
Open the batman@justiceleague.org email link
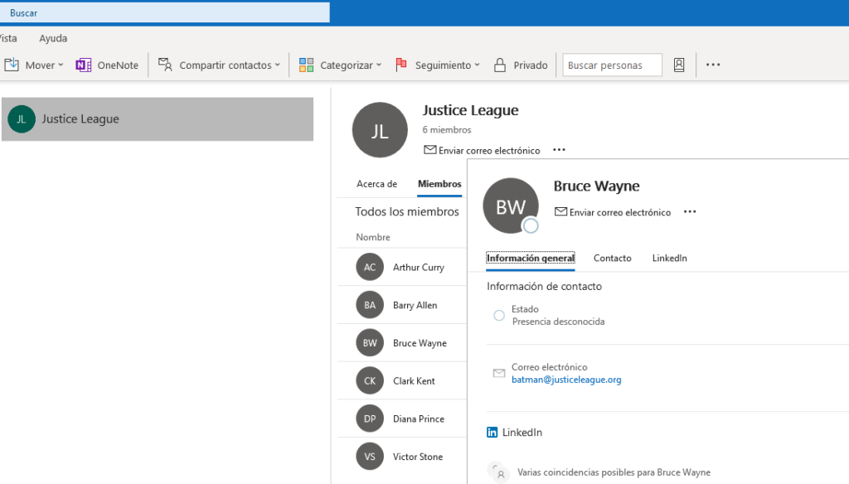point(566,380)
